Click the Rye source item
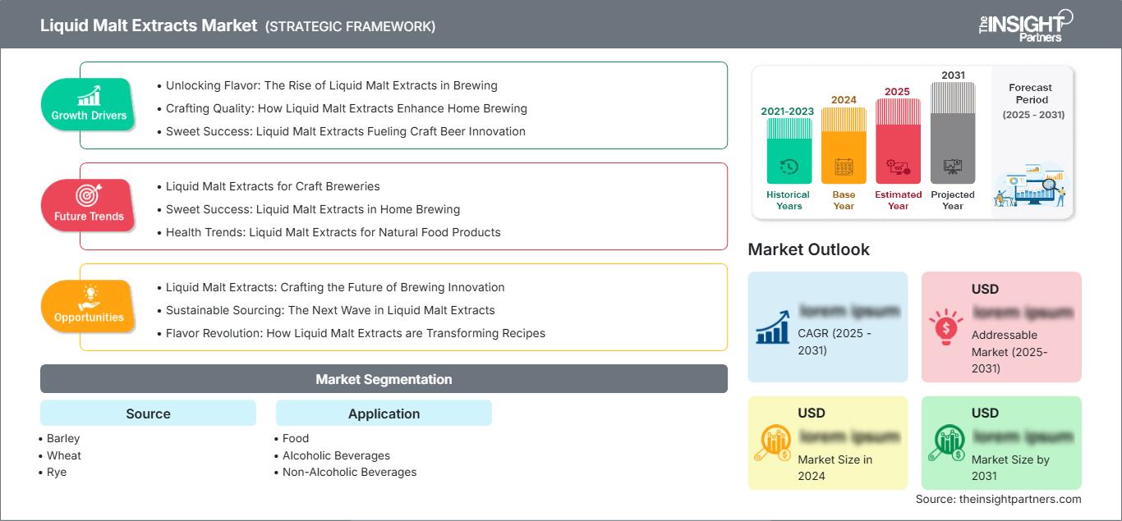 pos(57,473)
